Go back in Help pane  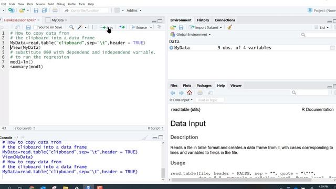coord(173,93)
